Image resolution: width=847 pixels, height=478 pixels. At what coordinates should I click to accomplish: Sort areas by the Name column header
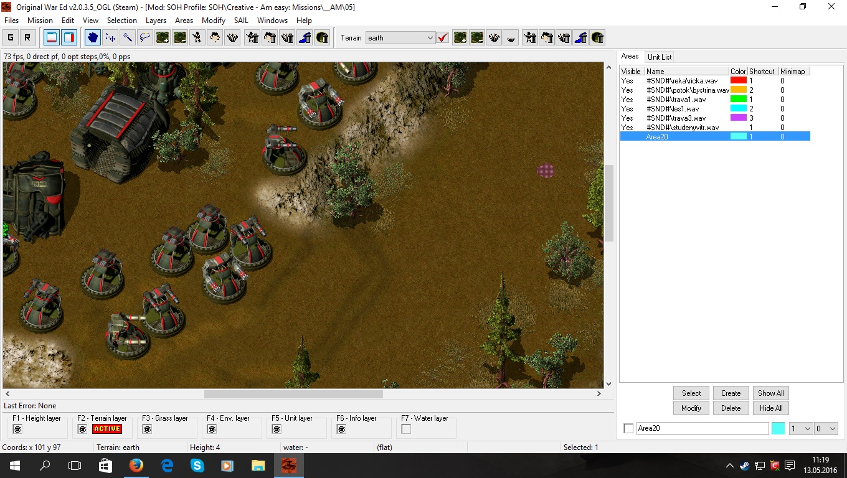687,72
